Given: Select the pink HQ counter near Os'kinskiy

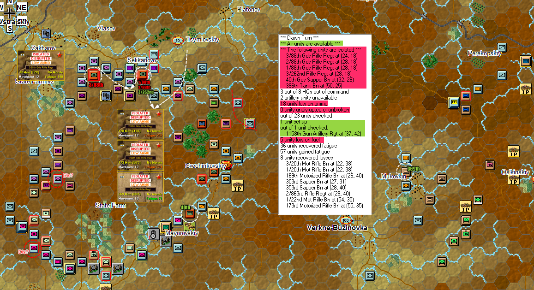Looking at the screenshot, I should click(x=490, y=165).
